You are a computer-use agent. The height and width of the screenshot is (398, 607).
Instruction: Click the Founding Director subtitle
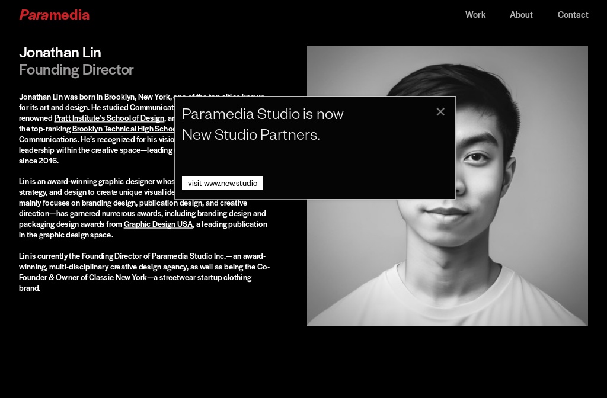point(76,70)
